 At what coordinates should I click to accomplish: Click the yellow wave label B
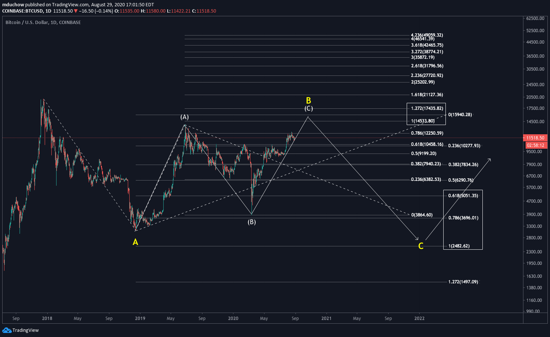pos(308,101)
